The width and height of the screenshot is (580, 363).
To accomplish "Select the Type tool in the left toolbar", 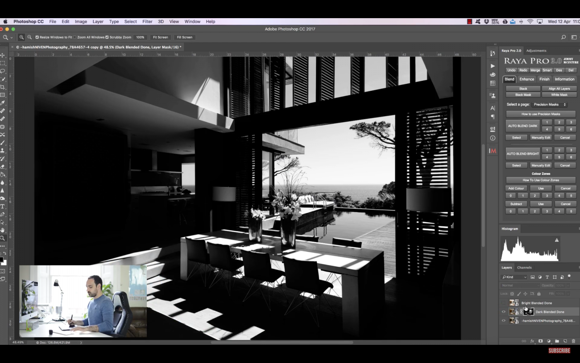I will point(3,206).
